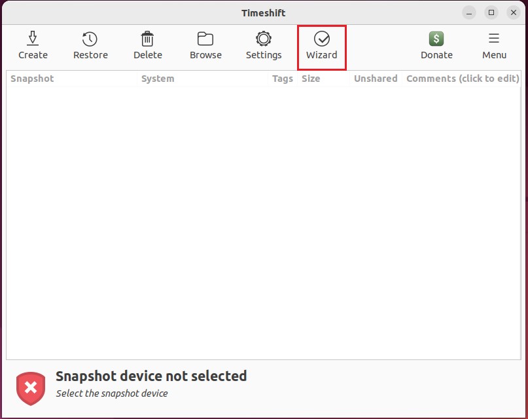Click the Comments column header

[463, 79]
